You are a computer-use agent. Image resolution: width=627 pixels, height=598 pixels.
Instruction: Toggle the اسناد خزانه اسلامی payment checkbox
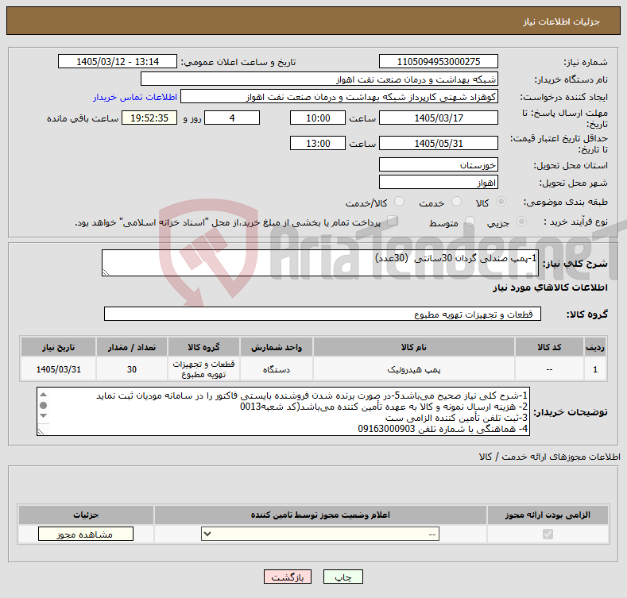pos(393,221)
